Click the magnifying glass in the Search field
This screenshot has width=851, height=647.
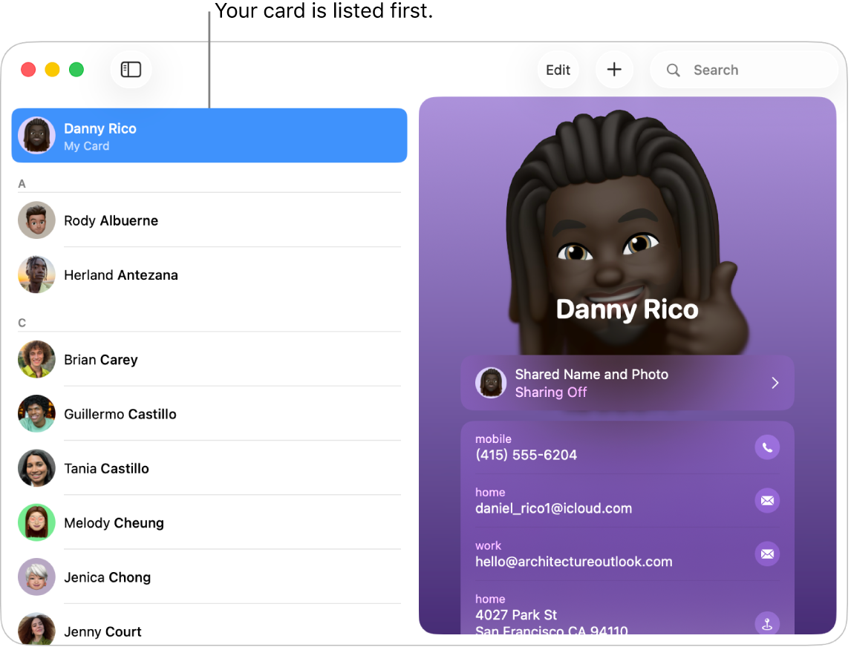(673, 69)
